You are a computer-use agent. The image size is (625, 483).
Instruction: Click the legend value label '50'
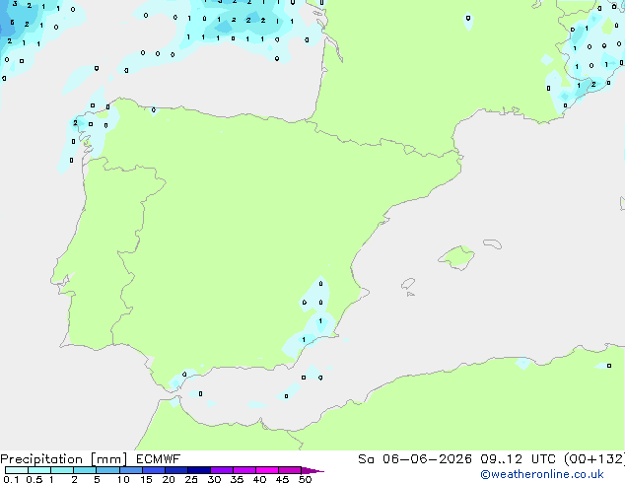coord(306,479)
